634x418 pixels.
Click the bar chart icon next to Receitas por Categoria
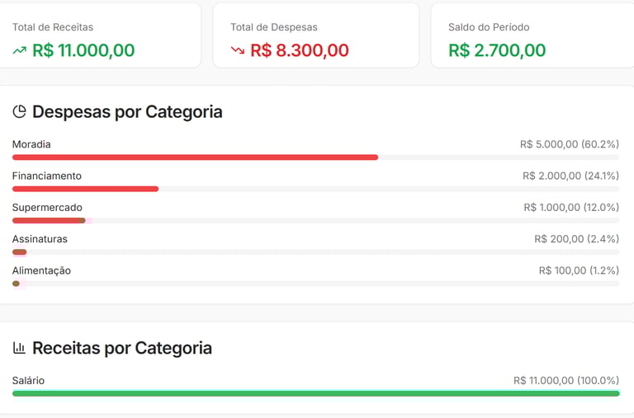(x=19, y=349)
